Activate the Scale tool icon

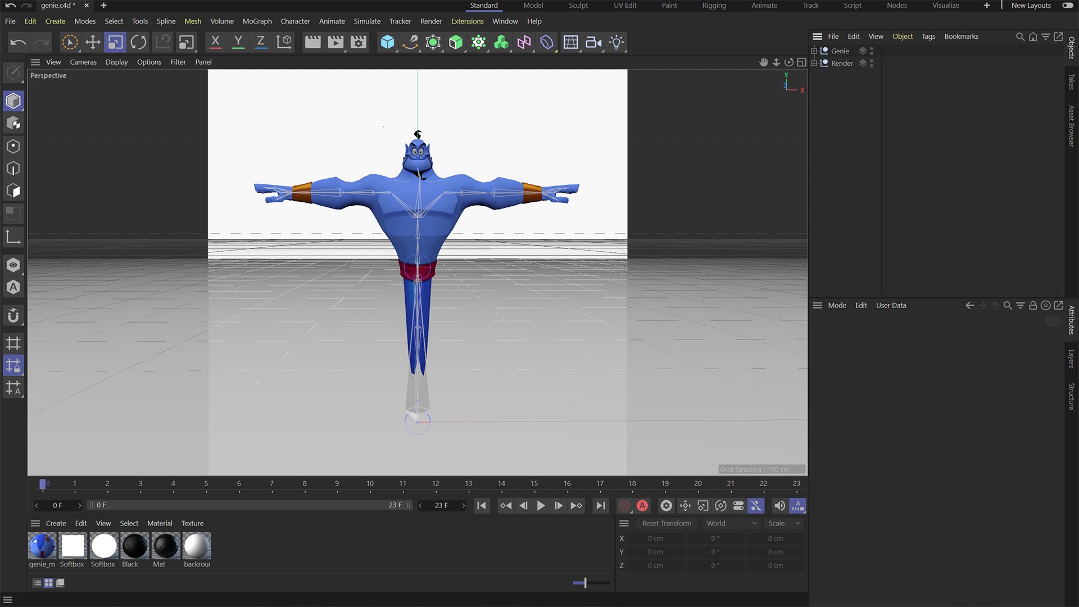[x=116, y=42]
